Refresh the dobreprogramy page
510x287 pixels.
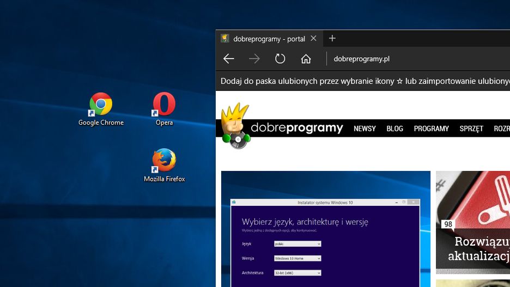280,59
